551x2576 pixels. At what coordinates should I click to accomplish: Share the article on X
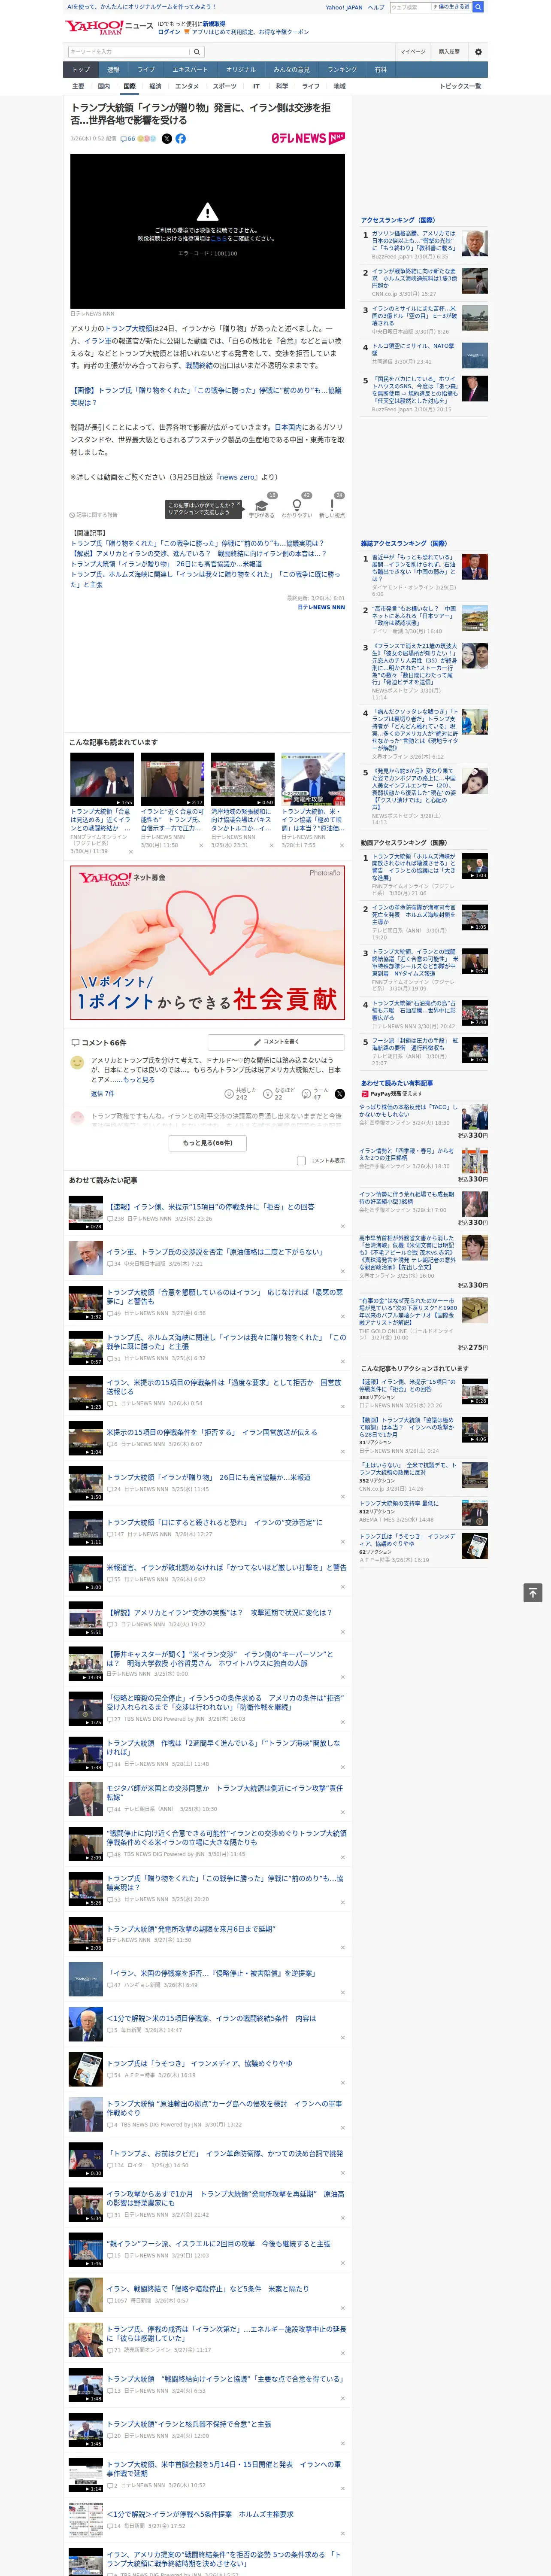[167, 139]
